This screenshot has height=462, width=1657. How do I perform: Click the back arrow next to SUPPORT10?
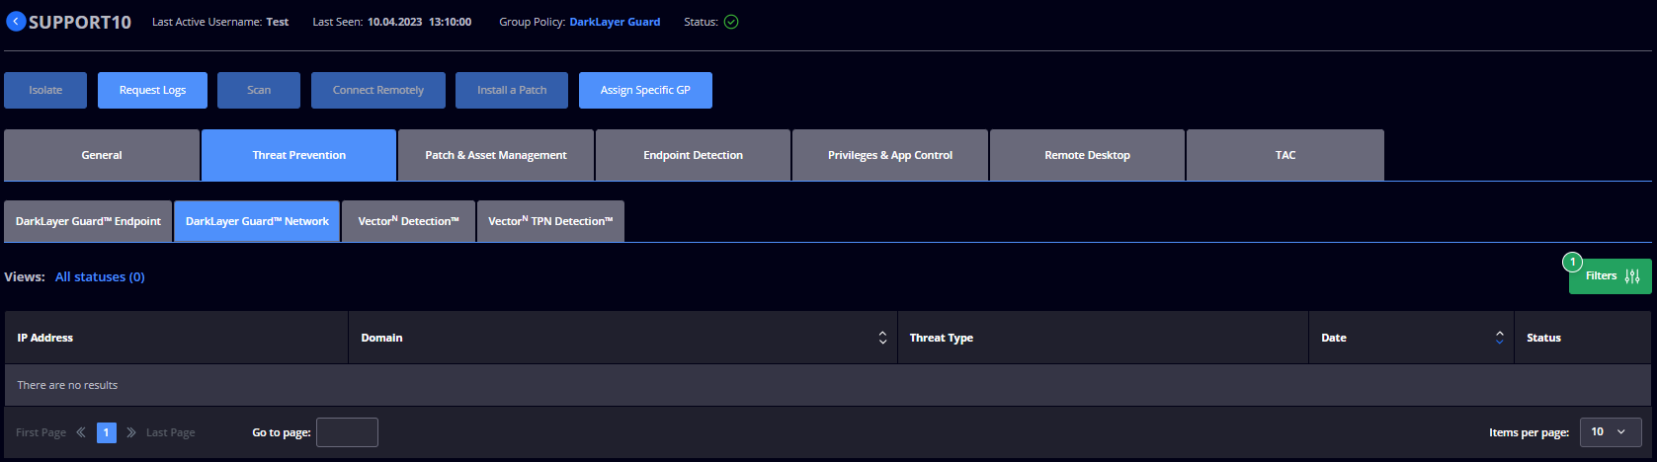tap(16, 21)
